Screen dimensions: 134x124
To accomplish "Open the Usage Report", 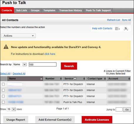I will click(16, 120).
